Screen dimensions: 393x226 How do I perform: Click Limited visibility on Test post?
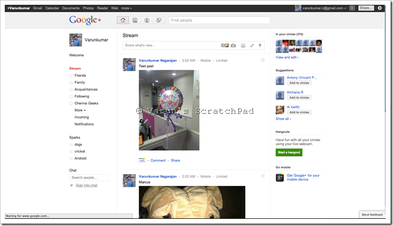coord(222,60)
